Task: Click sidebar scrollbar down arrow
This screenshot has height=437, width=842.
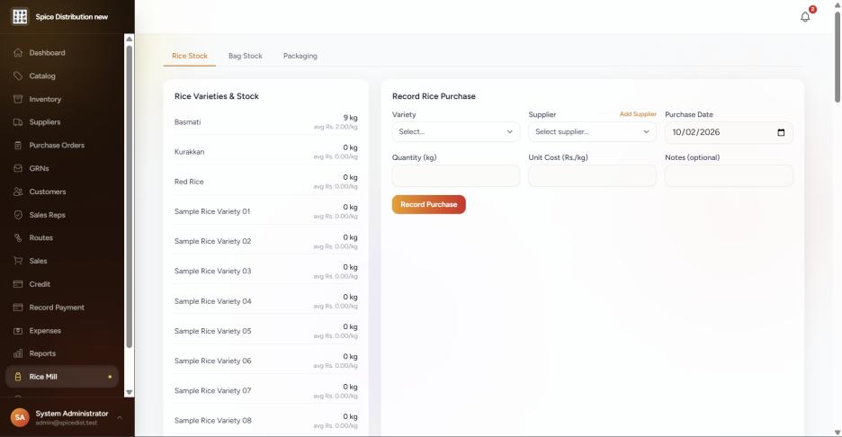Action: pos(129,392)
